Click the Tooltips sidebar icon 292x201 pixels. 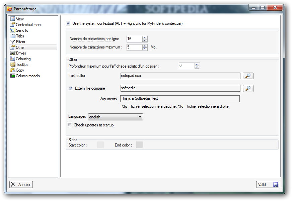point(13,64)
